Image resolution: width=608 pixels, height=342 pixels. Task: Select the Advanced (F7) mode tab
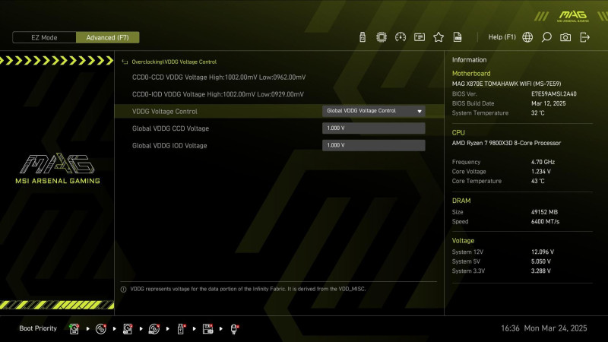[x=107, y=37]
